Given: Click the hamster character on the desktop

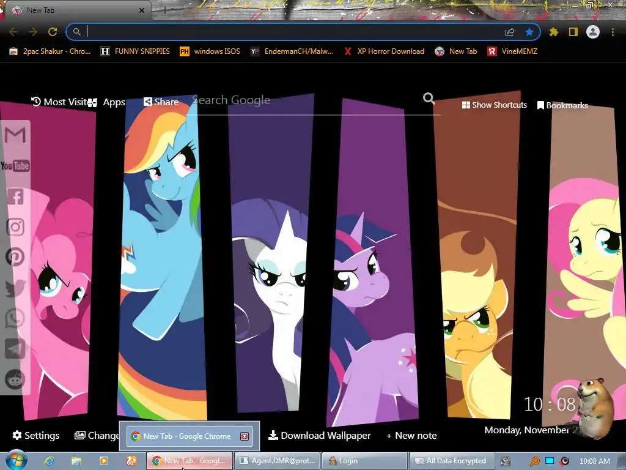Looking at the screenshot, I should tap(594, 408).
